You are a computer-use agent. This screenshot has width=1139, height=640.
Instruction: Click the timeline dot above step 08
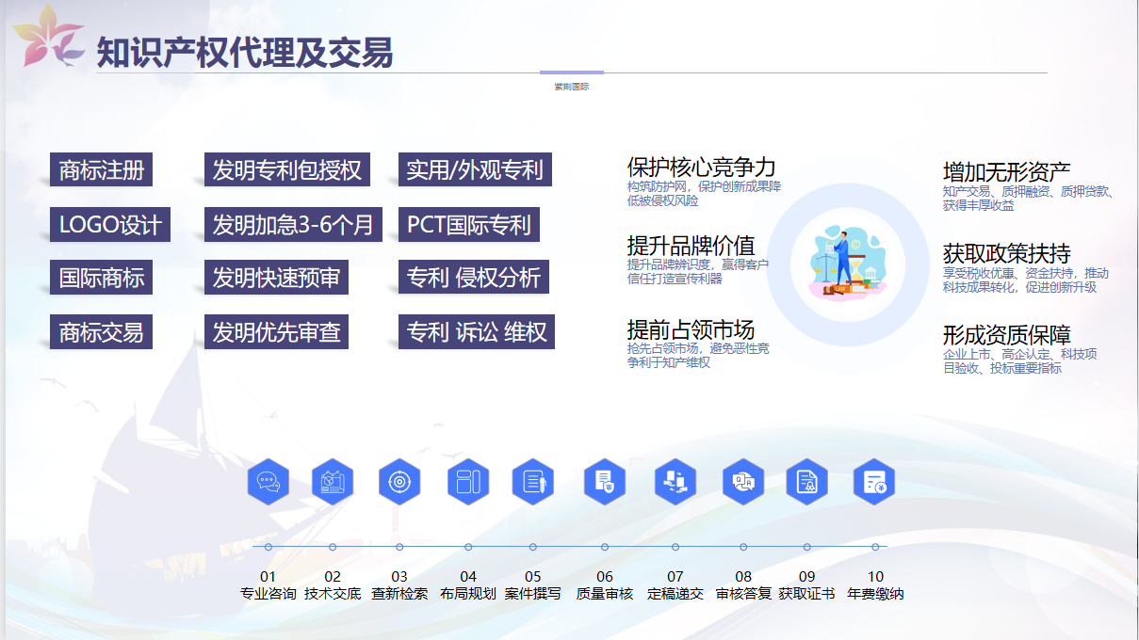743,547
